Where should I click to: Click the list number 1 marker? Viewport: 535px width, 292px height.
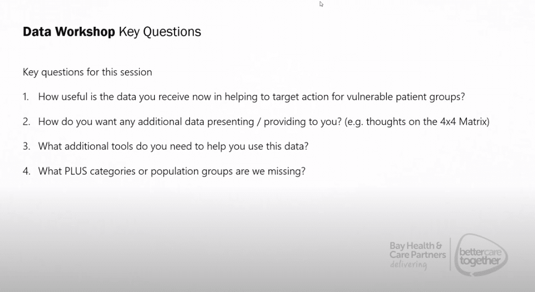point(26,96)
